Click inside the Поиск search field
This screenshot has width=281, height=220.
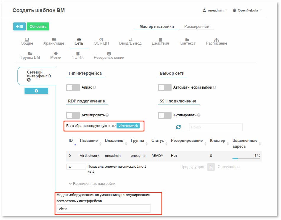pos(215,127)
